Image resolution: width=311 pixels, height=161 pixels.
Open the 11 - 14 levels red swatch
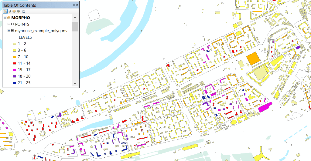(15, 63)
